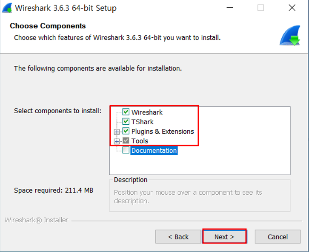Expand the Plugins & Extensions tree node

click(x=117, y=132)
